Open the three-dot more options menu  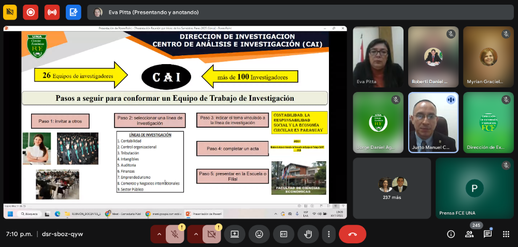click(329, 234)
